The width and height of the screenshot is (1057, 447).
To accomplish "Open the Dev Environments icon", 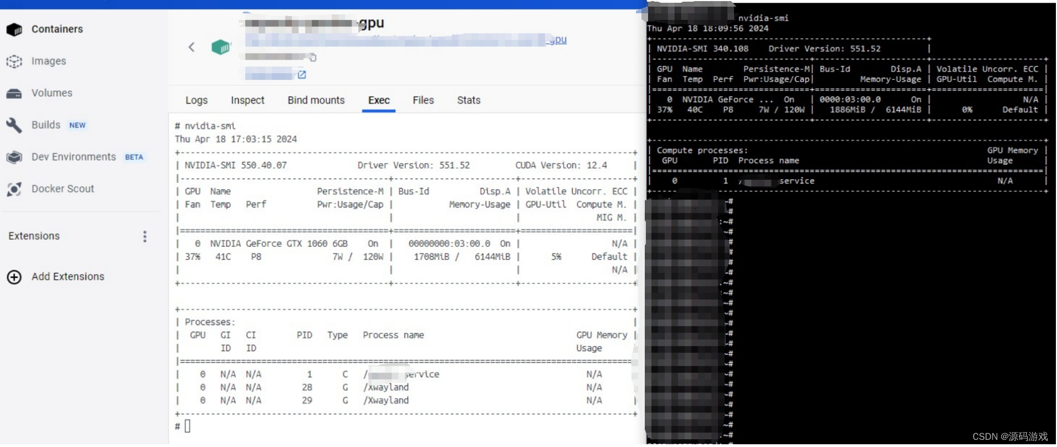I will pyautogui.click(x=14, y=157).
